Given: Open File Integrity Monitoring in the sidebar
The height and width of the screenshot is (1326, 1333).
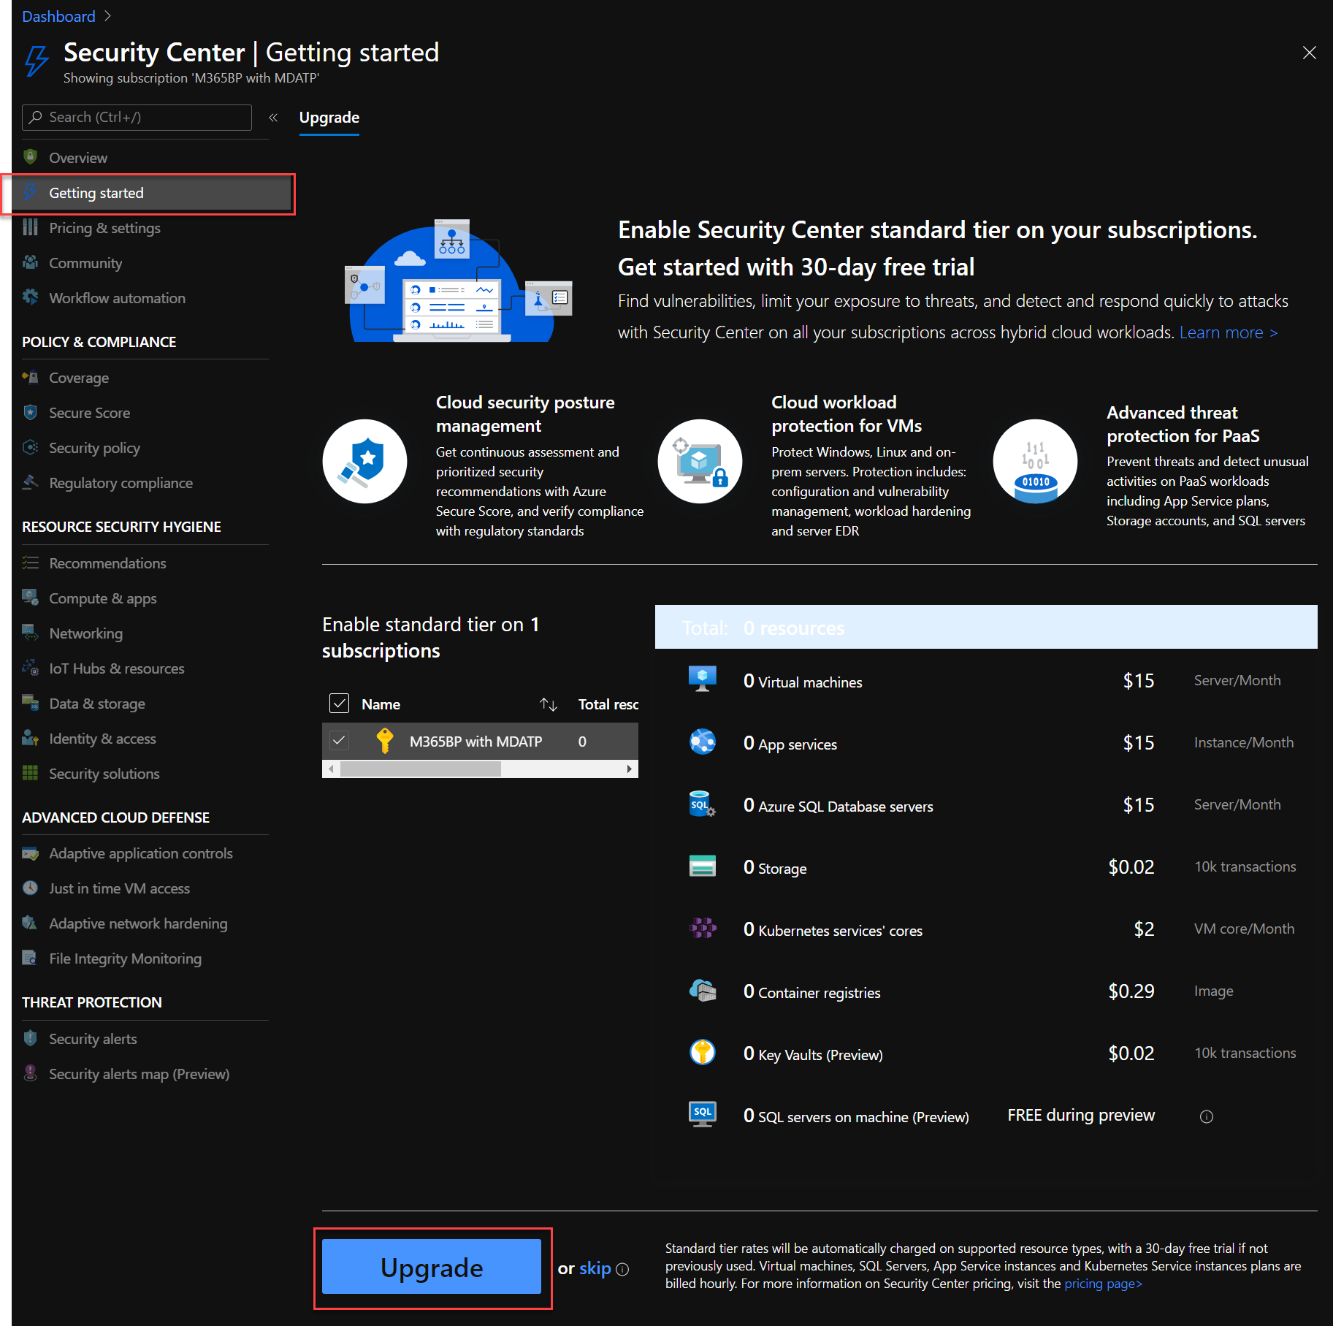Looking at the screenshot, I should click(x=125, y=958).
